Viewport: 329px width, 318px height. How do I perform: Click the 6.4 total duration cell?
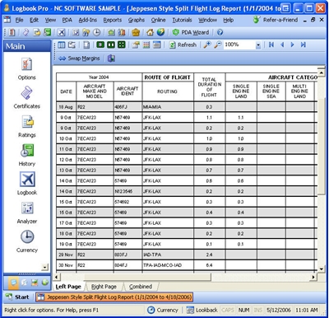(210, 265)
